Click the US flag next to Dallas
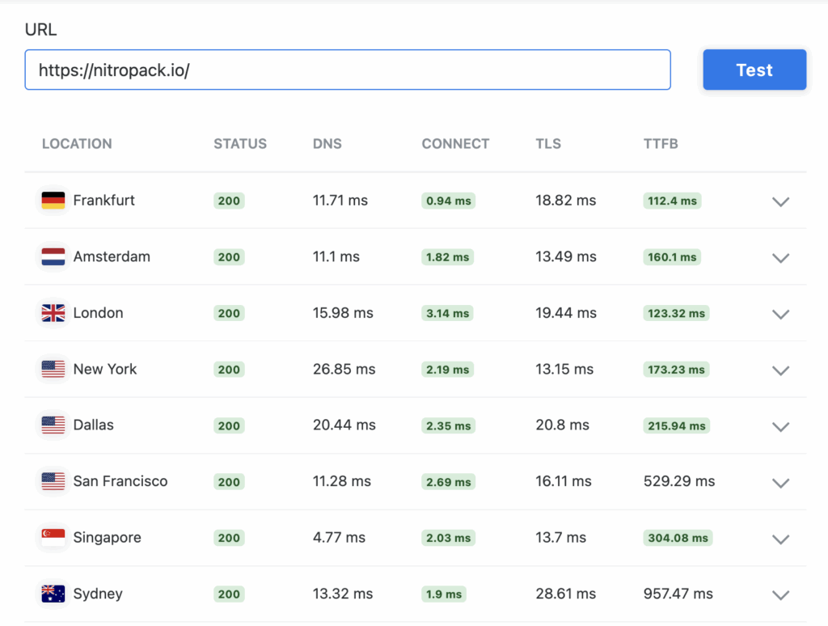 53,425
